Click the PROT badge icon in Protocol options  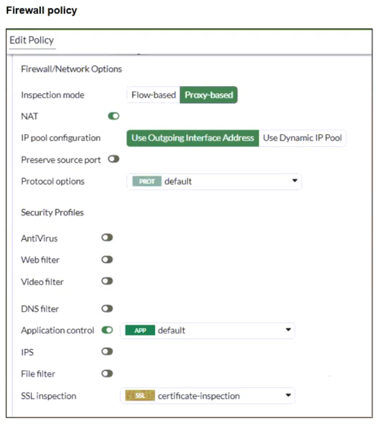click(x=147, y=182)
